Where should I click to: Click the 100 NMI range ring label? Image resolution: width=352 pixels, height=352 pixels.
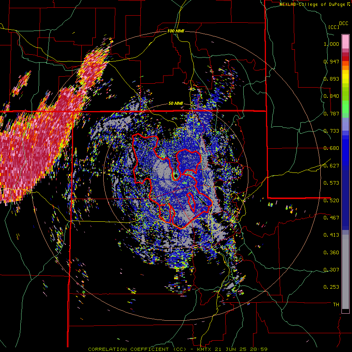[176, 31]
